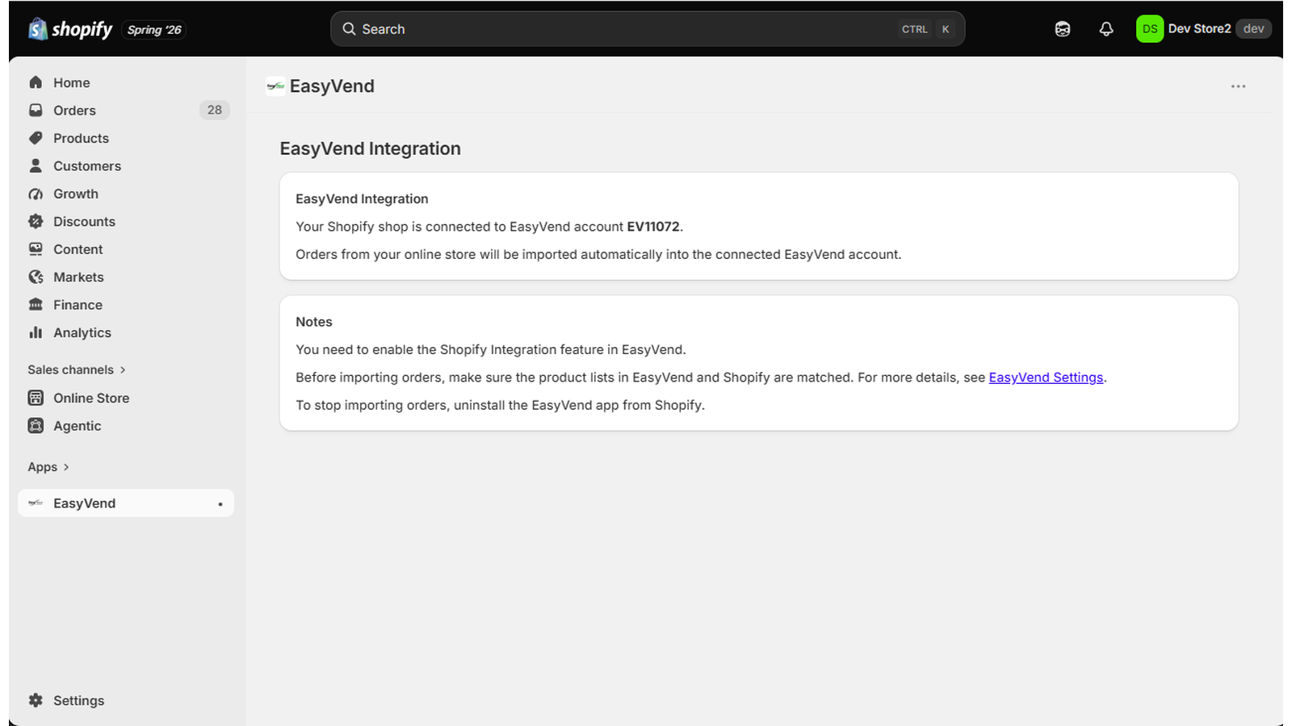The height and width of the screenshot is (726, 1292).
Task: Click the CTRL shortcut key hint
Action: [x=914, y=29]
